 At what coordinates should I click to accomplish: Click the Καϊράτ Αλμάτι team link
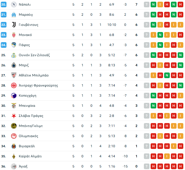[x=30, y=156]
